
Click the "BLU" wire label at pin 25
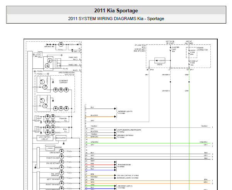point(92,169)
